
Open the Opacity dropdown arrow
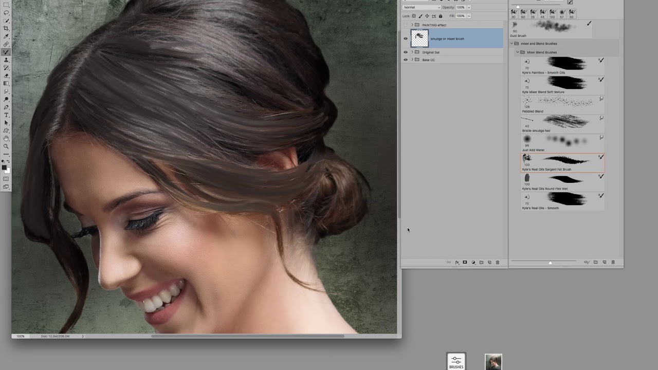click(x=469, y=8)
